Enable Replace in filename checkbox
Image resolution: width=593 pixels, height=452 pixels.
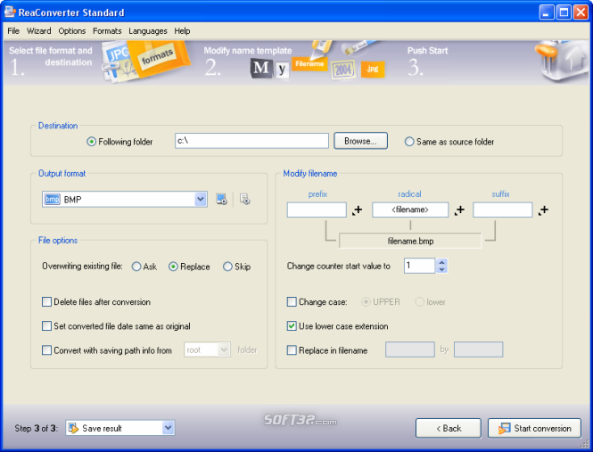pyautogui.click(x=292, y=350)
